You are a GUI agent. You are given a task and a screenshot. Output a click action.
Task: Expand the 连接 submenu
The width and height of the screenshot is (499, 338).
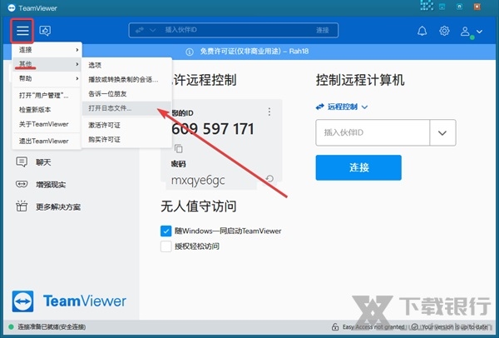click(x=47, y=50)
